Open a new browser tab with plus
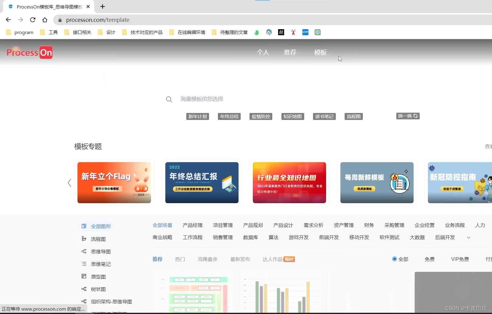Viewport: 492px width, 314px height. pyautogui.click(x=102, y=6)
